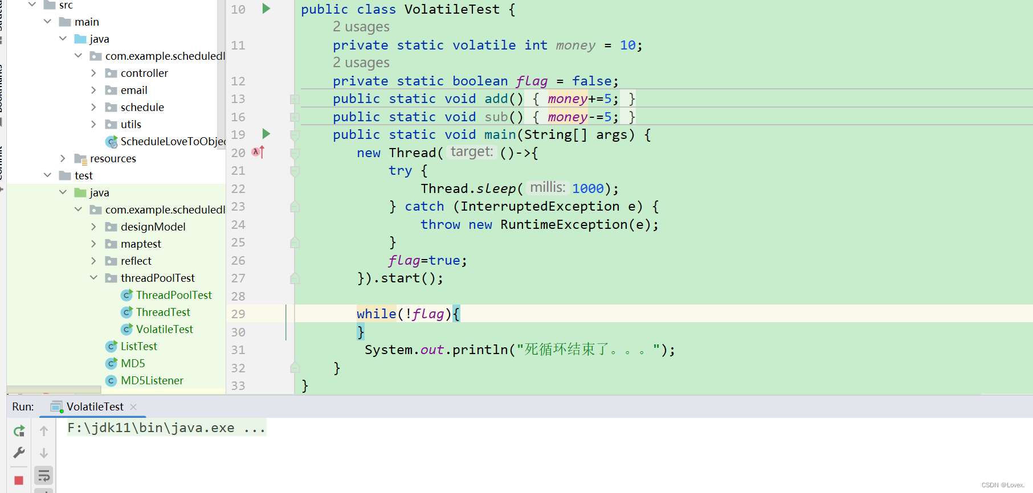Click the test folder icon

tap(66, 175)
